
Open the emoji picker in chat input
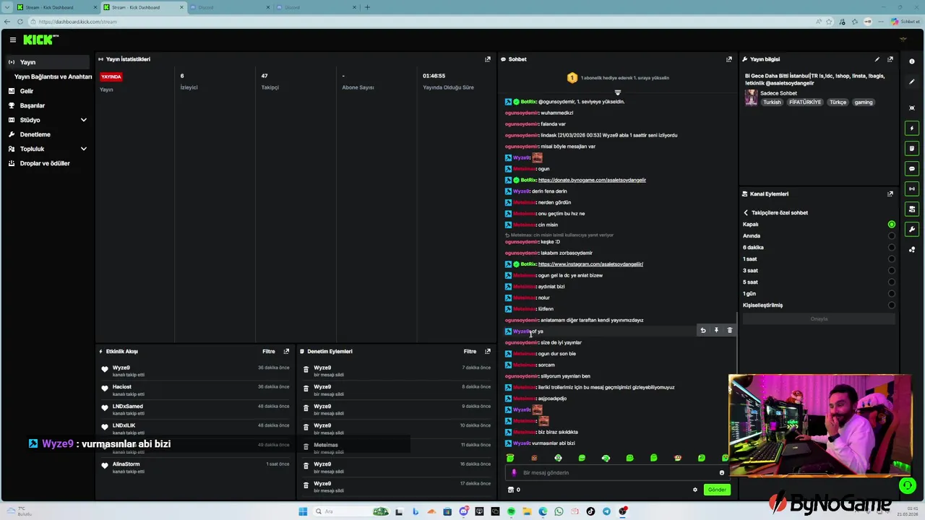[x=721, y=472]
